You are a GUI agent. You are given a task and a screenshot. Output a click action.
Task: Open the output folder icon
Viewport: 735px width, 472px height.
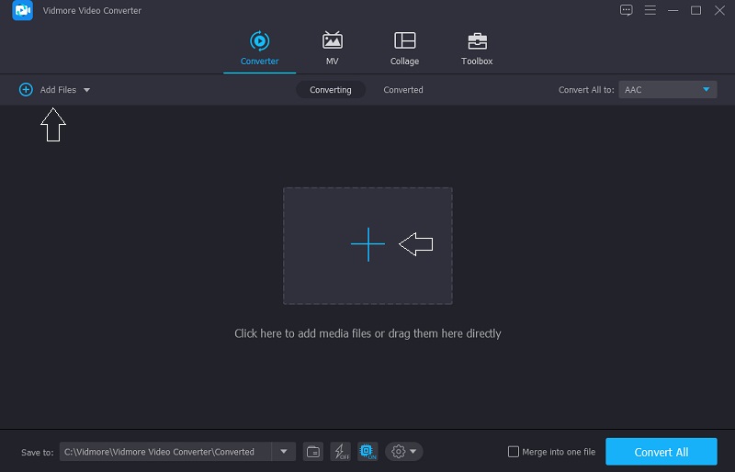coord(313,452)
